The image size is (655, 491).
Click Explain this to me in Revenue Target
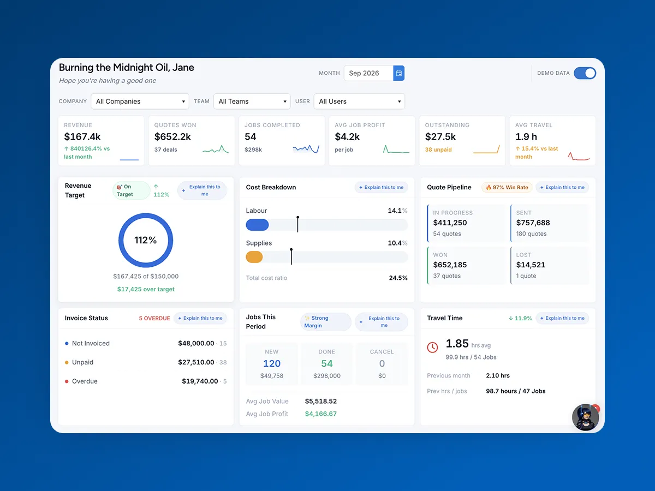tap(202, 190)
